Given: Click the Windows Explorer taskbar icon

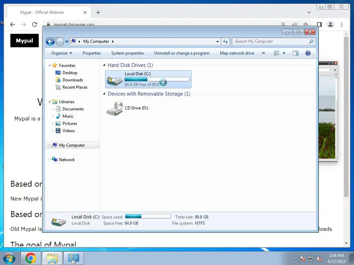Looking at the screenshot, I should (x=52, y=258).
